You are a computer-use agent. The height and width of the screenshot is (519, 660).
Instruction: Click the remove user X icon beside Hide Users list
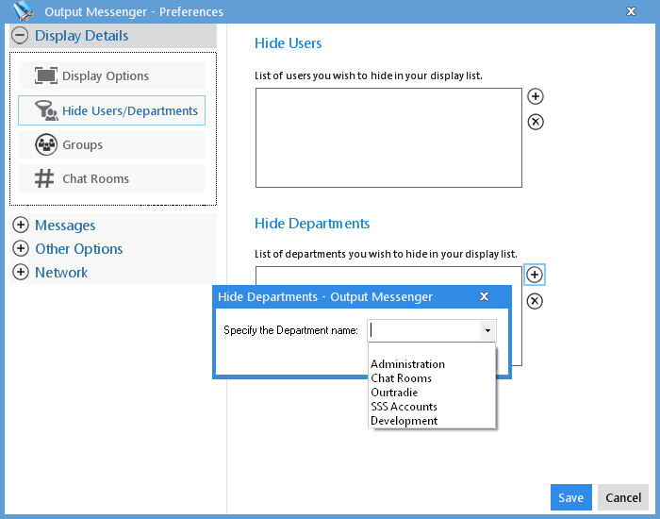click(x=535, y=122)
